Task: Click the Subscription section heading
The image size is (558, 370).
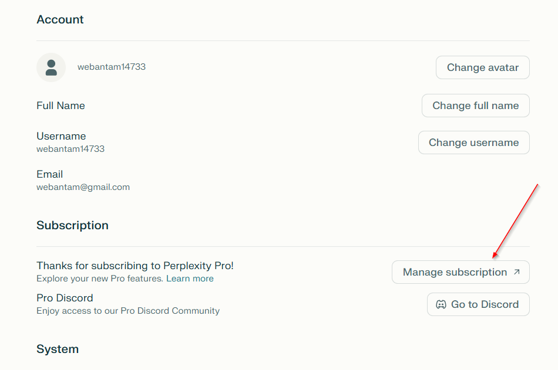Action: click(72, 225)
